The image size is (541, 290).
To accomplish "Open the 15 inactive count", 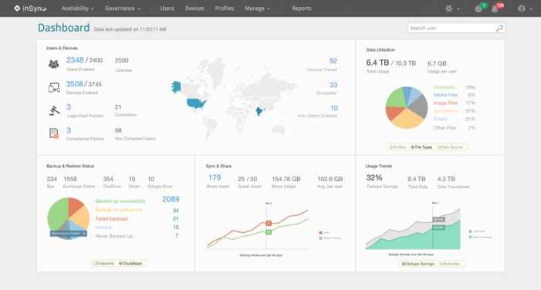I will pyautogui.click(x=176, y=228).
